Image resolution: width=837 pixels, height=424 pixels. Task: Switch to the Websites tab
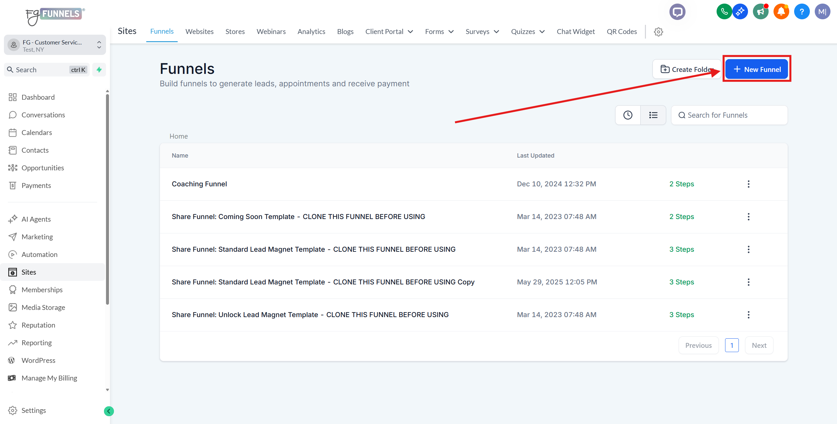click(199, 32)
